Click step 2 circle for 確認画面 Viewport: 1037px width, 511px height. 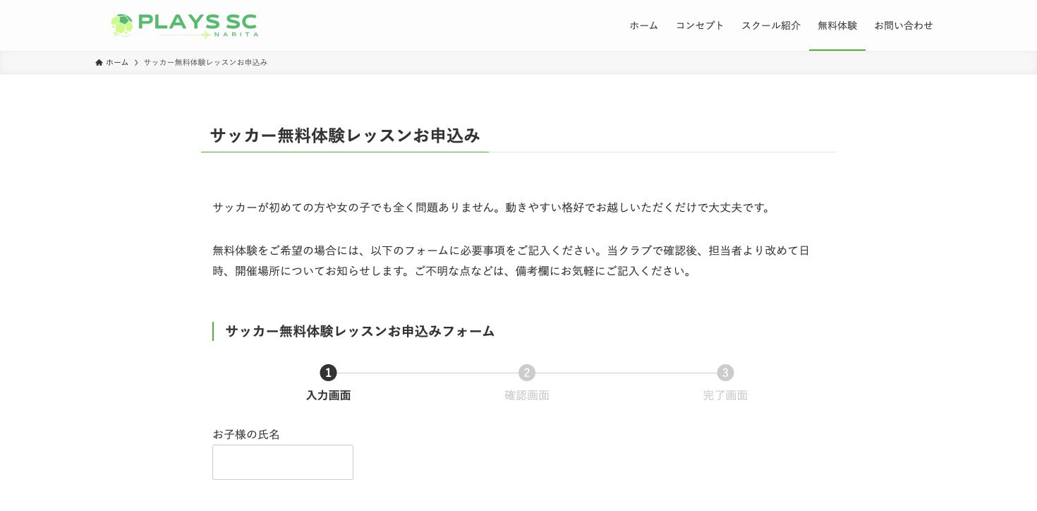[527, 373]
